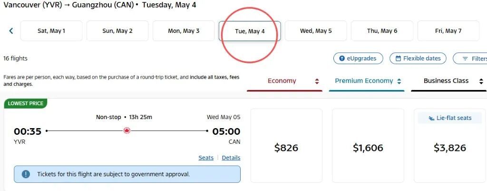
Task: Click the blue info exclamation icon
Action: [26, 174]
